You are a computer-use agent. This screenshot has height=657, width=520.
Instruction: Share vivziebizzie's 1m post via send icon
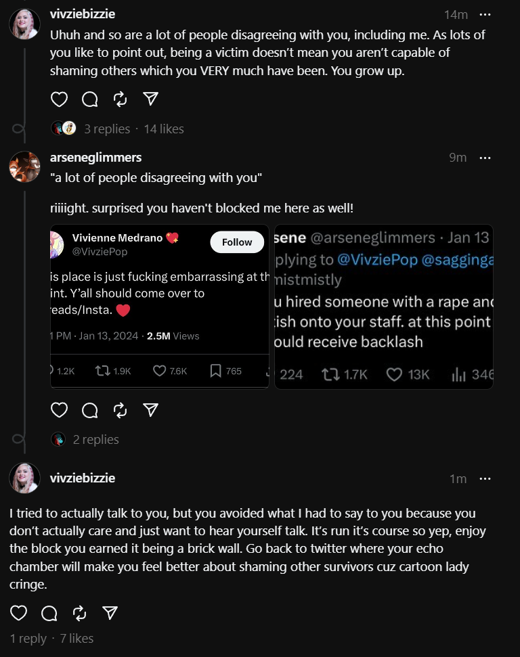click(110, 613)
